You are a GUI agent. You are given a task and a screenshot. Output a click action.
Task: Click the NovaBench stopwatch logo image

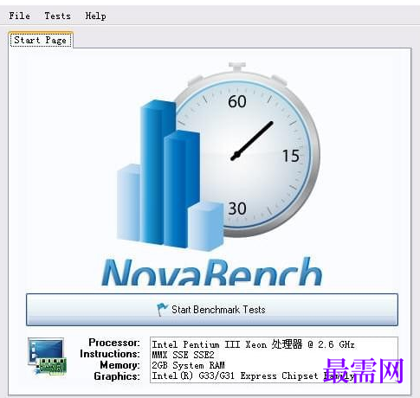[212, 173]
